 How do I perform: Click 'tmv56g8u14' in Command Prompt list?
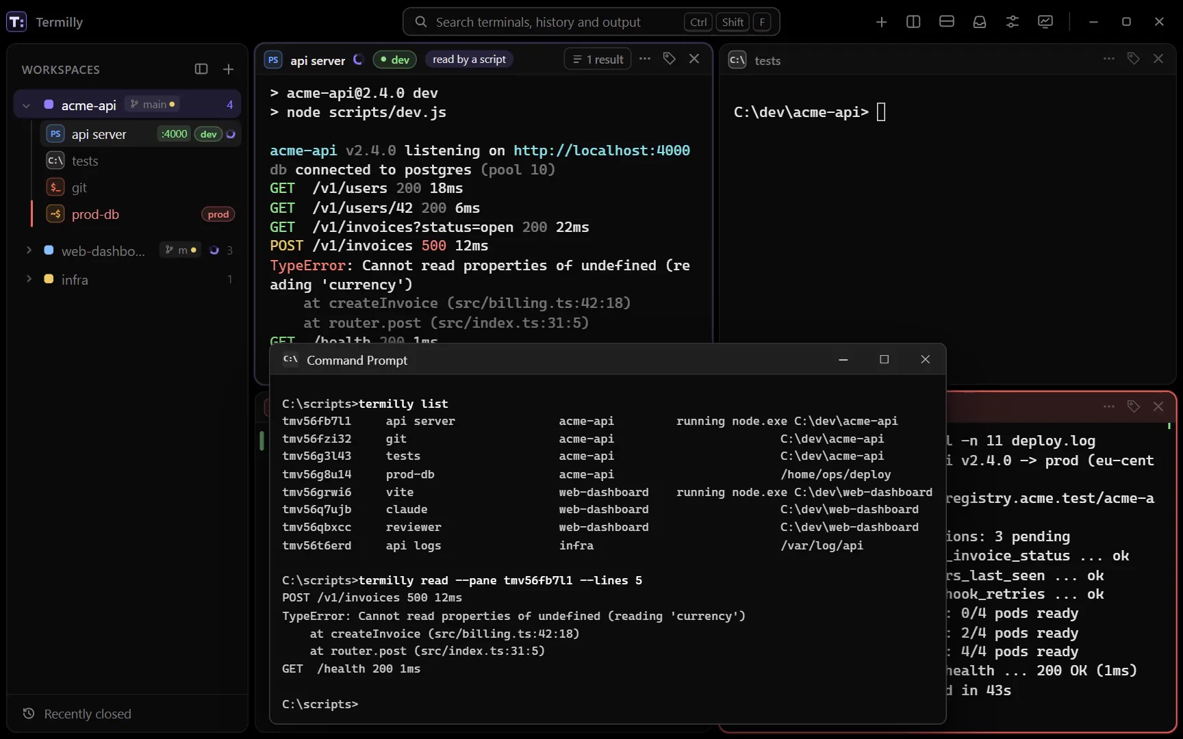point(317,474)
